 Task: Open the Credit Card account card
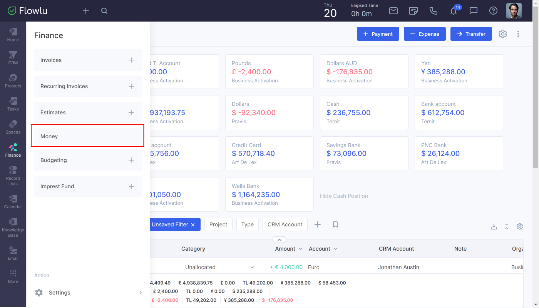[x=269, y=154]
